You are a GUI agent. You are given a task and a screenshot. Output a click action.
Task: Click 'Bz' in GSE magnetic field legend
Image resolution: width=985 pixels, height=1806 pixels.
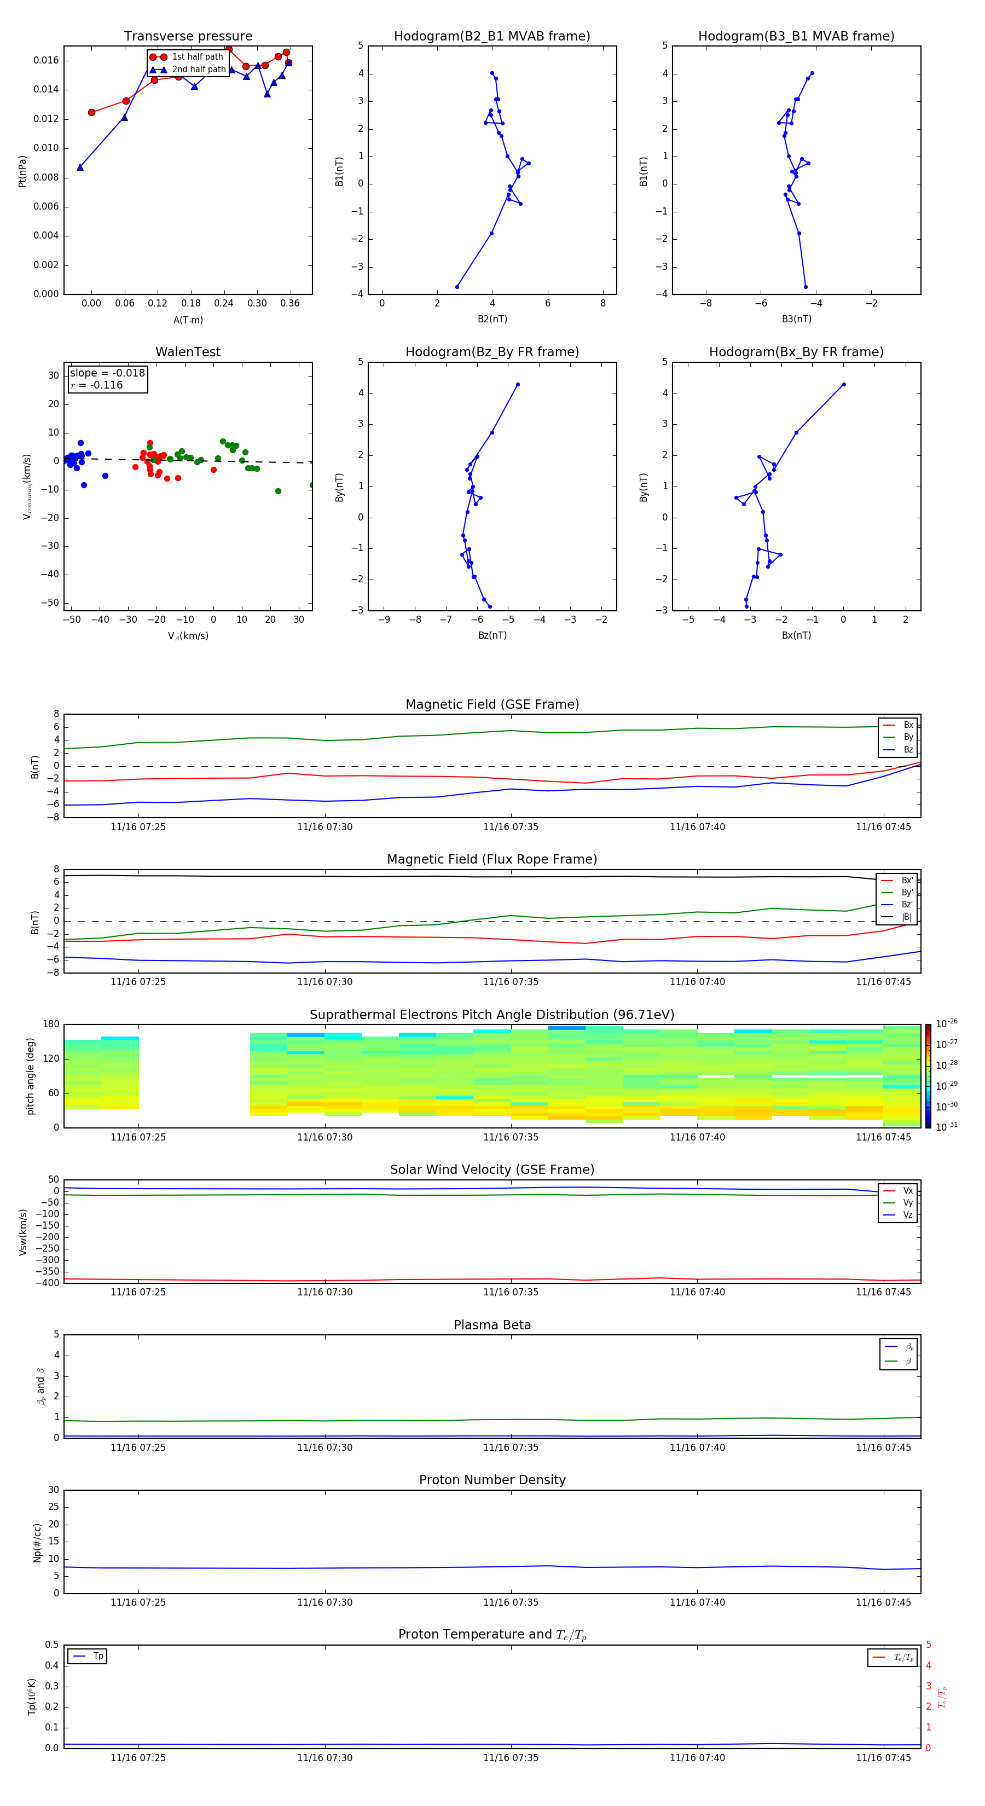[908, 749]
